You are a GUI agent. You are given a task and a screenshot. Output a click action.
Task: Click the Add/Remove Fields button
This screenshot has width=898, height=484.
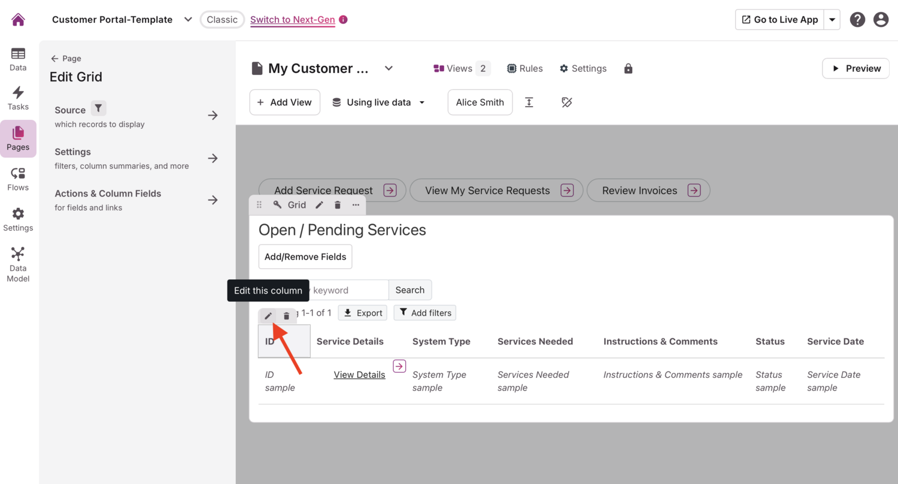pyautogui.click(x=305, y=257)
